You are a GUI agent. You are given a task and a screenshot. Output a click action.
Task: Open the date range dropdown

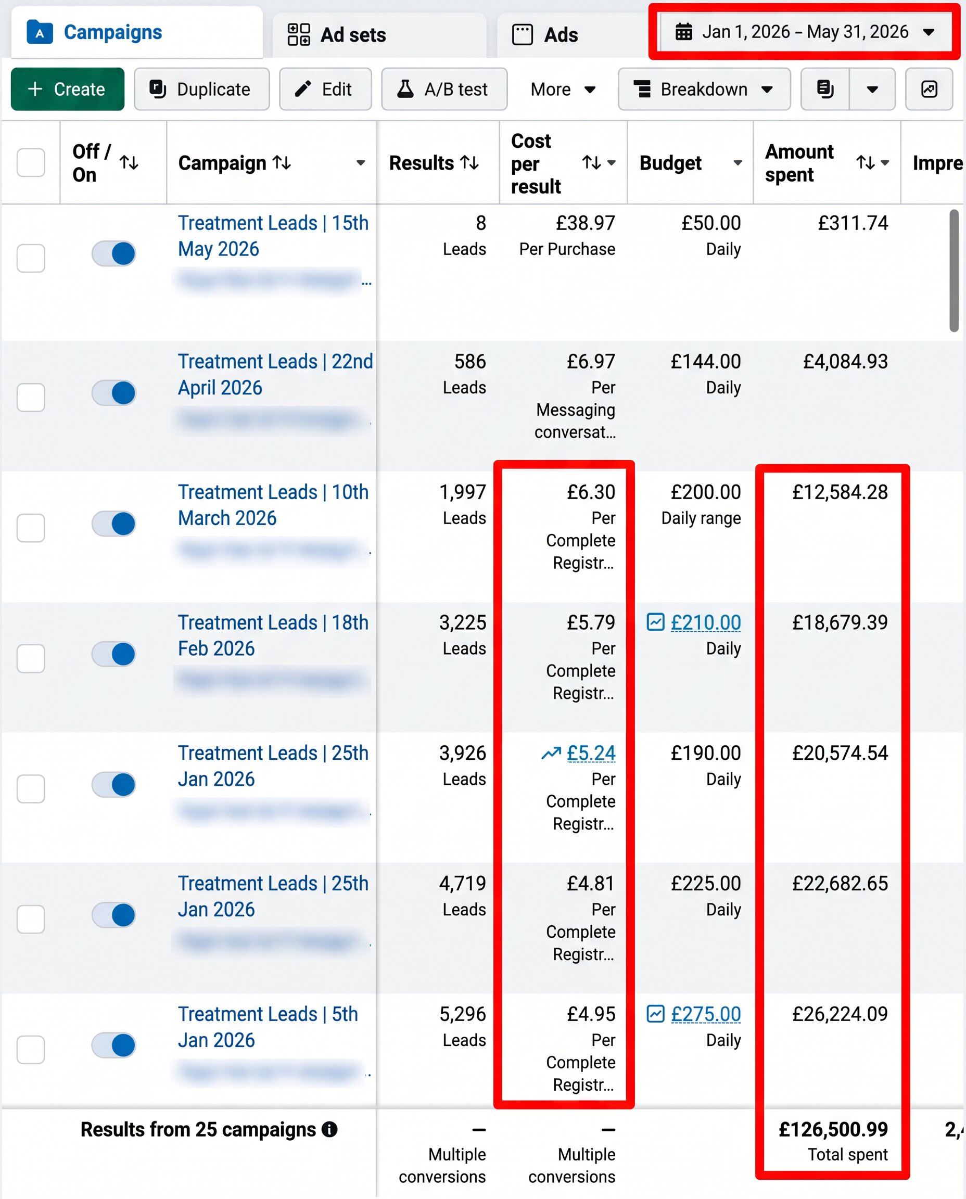[x=805, y=32]
